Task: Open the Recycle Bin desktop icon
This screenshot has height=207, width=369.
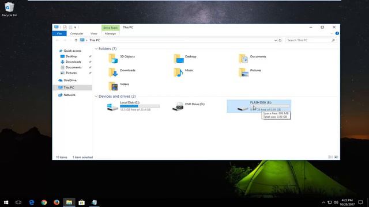Action: (x=9, y=9)
